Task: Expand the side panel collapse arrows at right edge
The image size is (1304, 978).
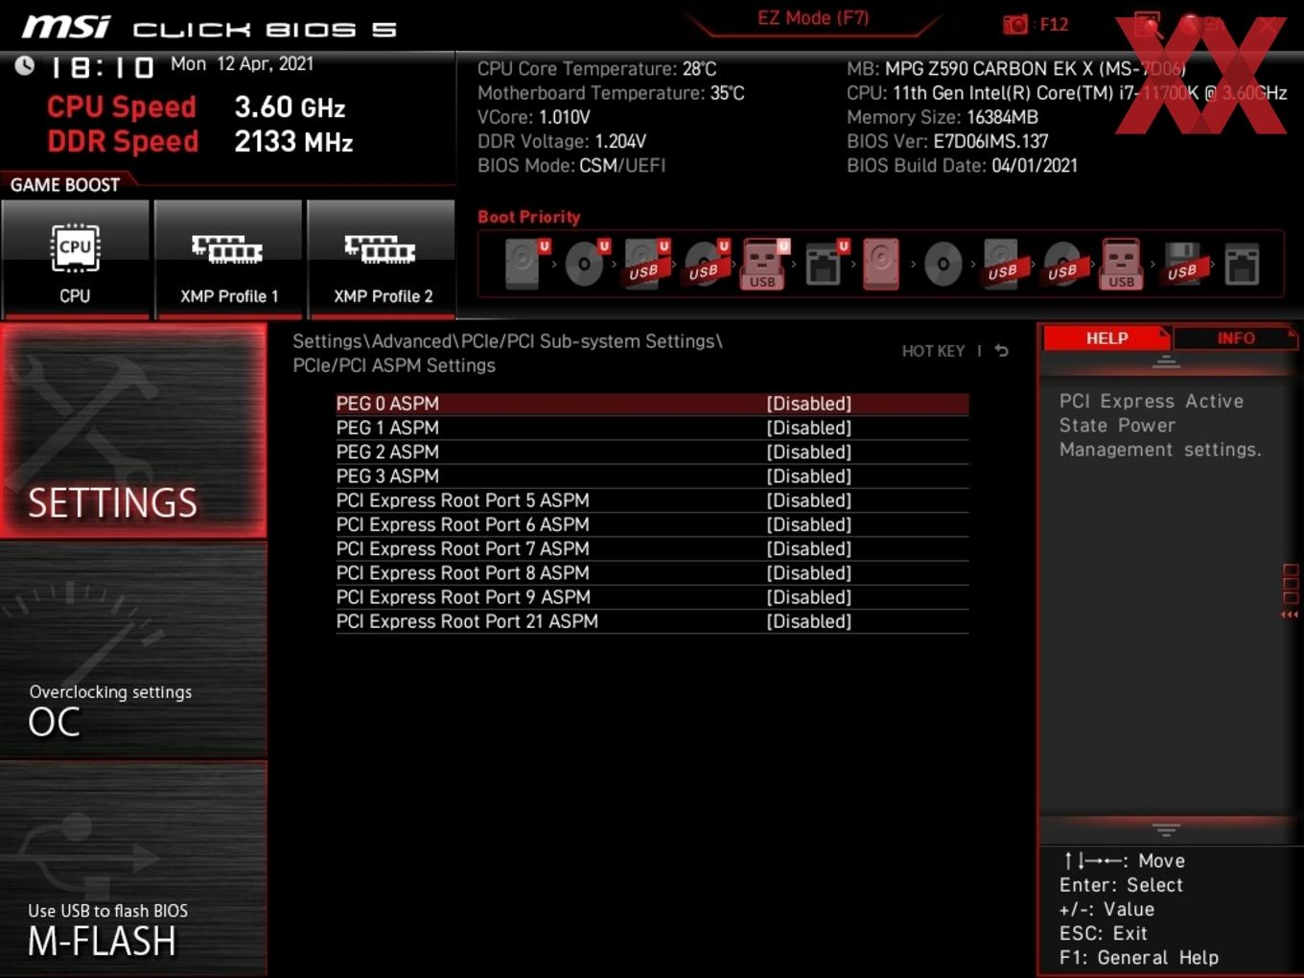Action: pyautogui.click(x=1290, y=615)
